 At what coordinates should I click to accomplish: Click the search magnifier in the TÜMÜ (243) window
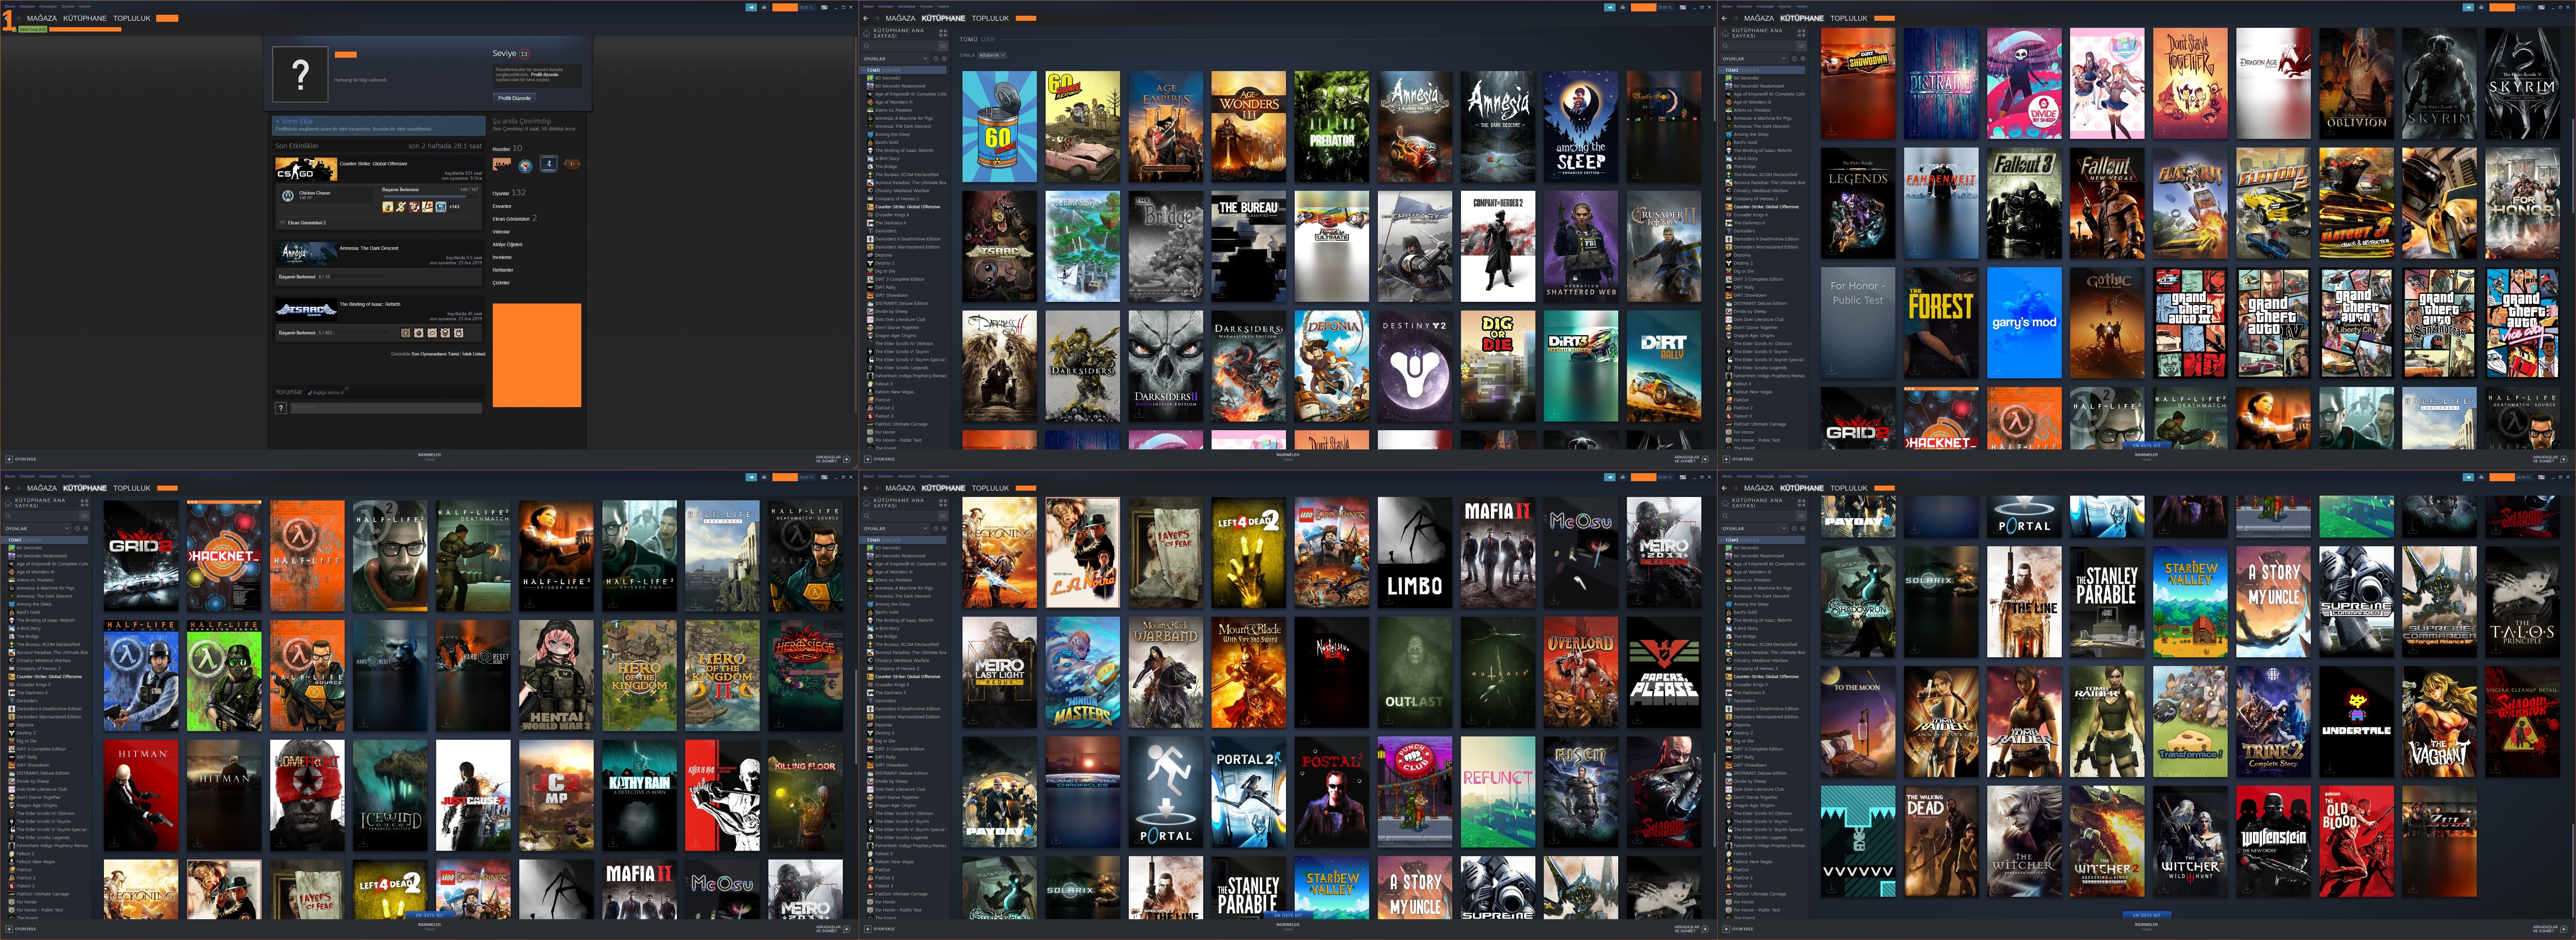tap(867, 46)
